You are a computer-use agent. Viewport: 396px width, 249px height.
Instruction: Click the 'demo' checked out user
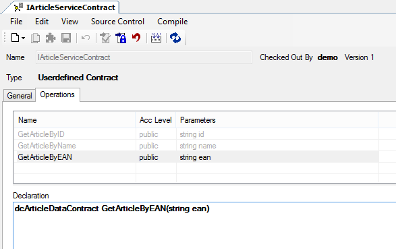pyautogui.click(x=328, y=57)
